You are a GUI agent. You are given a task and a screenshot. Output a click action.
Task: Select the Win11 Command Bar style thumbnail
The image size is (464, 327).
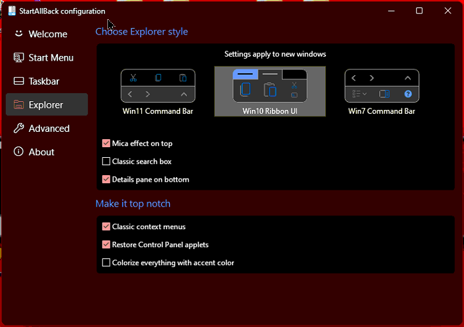(158, 86)
